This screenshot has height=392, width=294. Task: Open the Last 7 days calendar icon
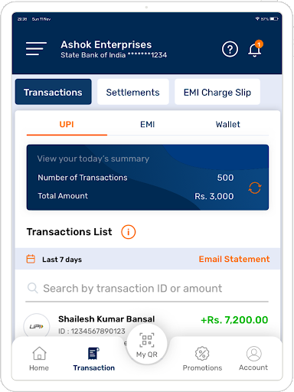click(31, 259)
